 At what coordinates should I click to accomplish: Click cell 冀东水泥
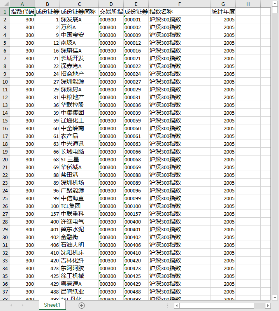coord(79,229)
